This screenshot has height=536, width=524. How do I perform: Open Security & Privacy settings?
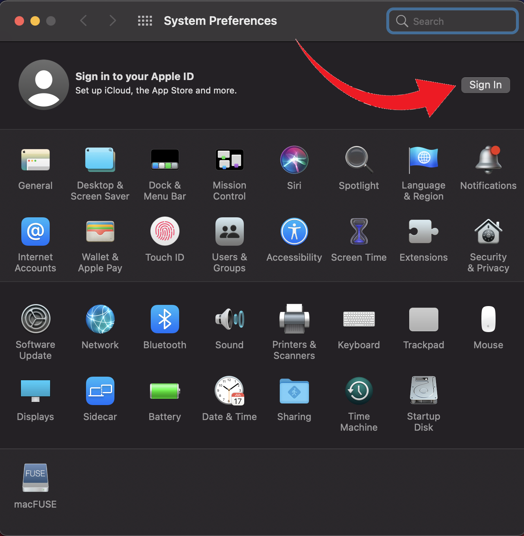click(x=488, y=232)
